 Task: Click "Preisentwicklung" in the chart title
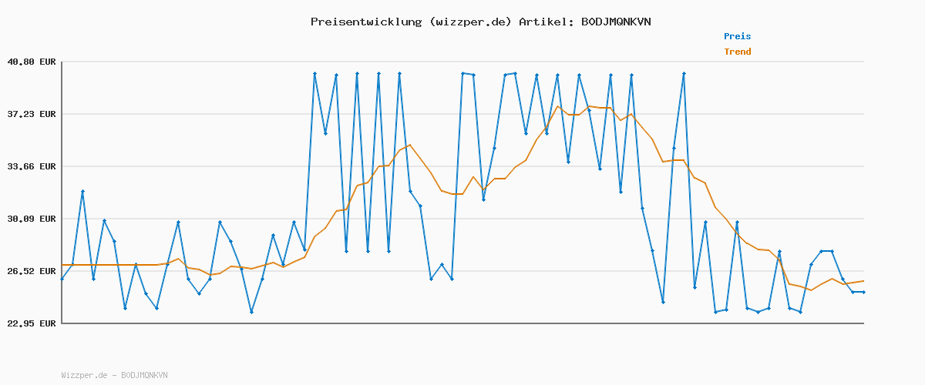click(x=365, y=22)
